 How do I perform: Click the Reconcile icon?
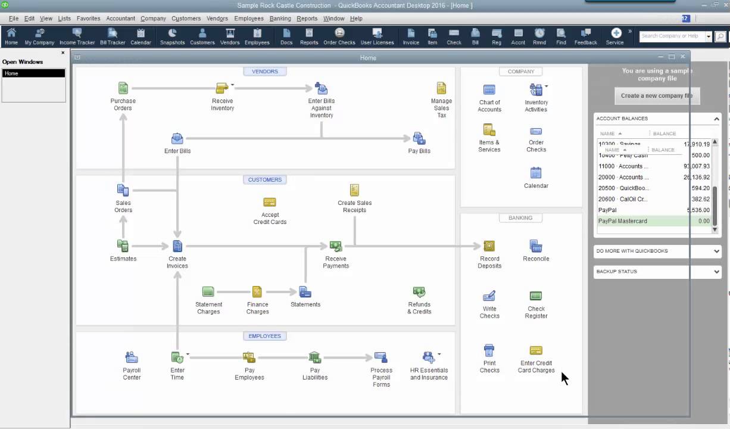[536, 246]
